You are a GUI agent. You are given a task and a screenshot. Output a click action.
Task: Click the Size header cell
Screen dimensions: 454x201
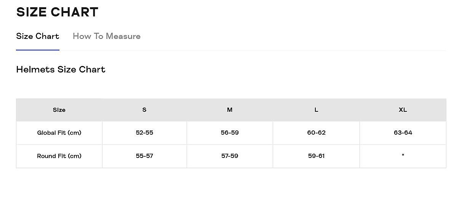pyautogui.click(x=59, y=110)
